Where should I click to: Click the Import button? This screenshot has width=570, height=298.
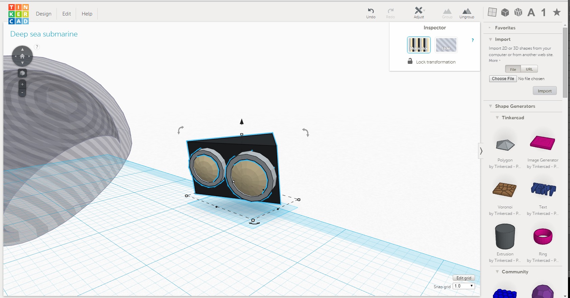pos(545,91)
